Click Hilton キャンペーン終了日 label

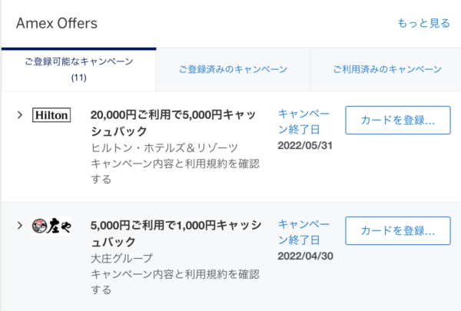(x=303, y=121)
